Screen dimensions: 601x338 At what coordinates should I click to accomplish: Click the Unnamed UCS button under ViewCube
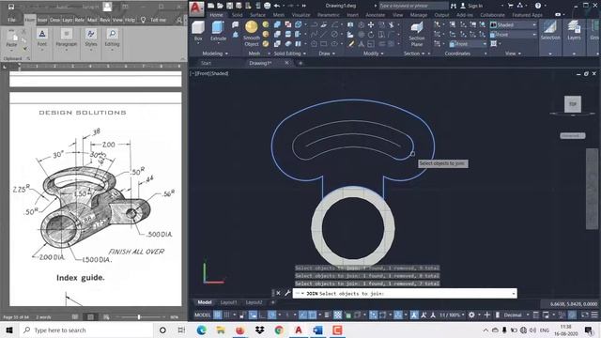tap(572, 135)
